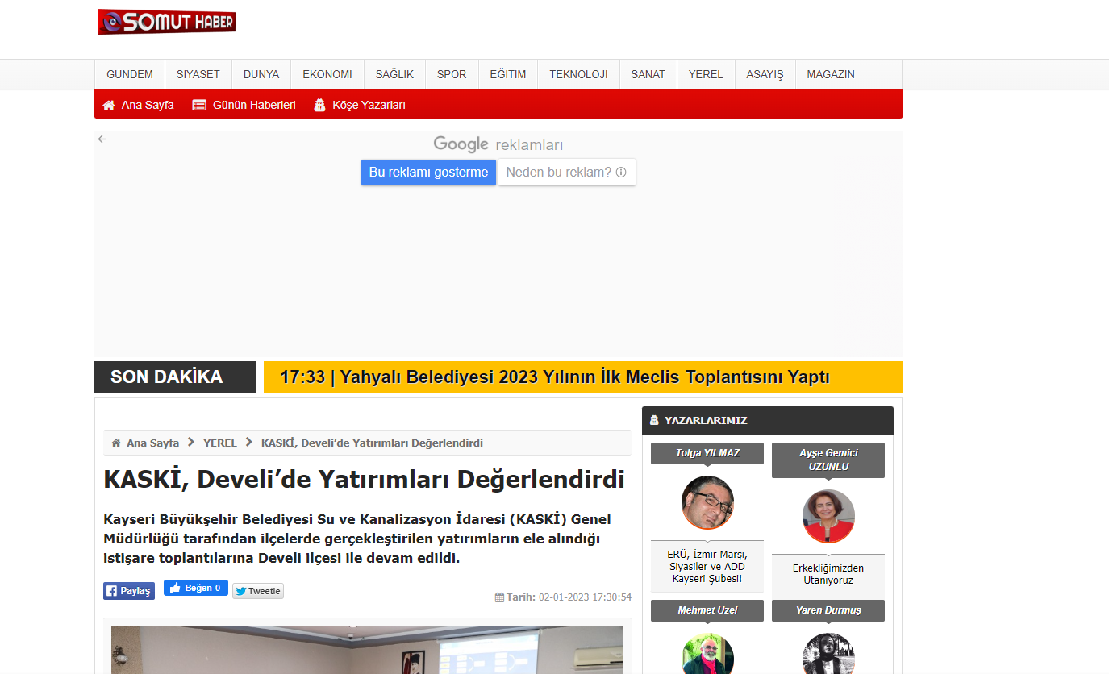Go to the DÜNYA section
Viewport: 1109px width, 674px height.
tap(261, 74)
